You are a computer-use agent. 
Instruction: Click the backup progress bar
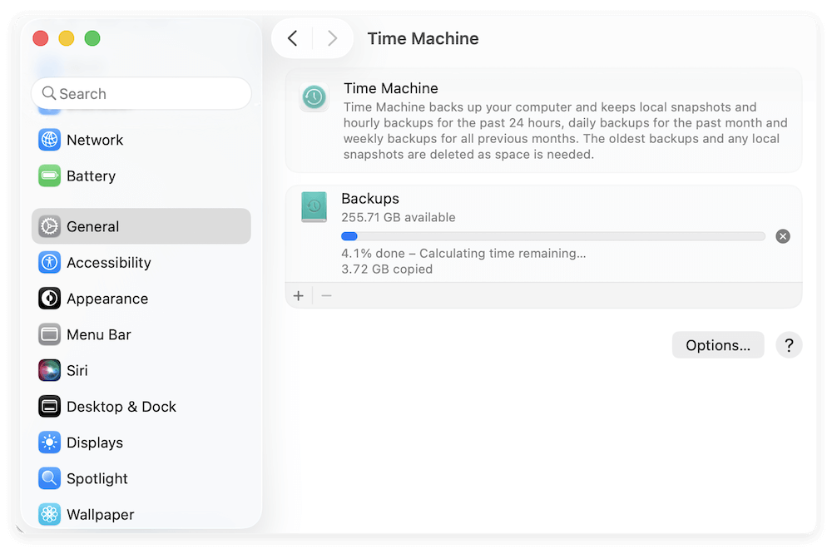coord(553,235)
